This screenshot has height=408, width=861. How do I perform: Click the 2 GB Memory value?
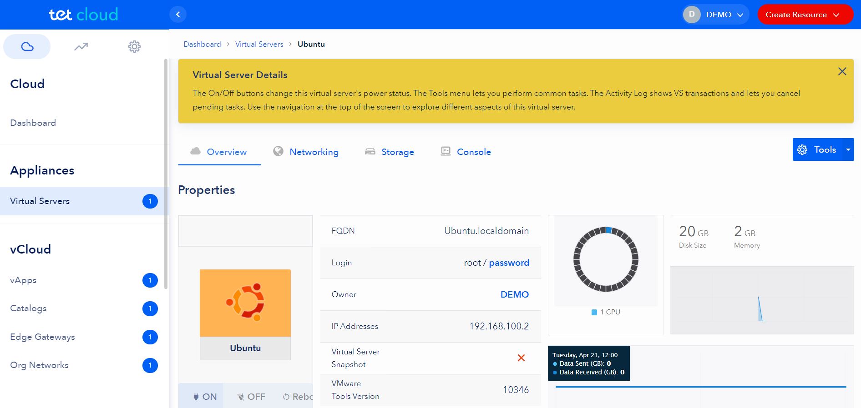pyautogui.click(x=745, y=232)
